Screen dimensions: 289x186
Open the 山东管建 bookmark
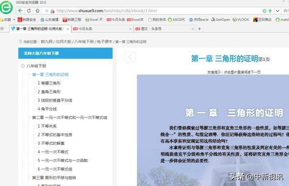[49, 19]
